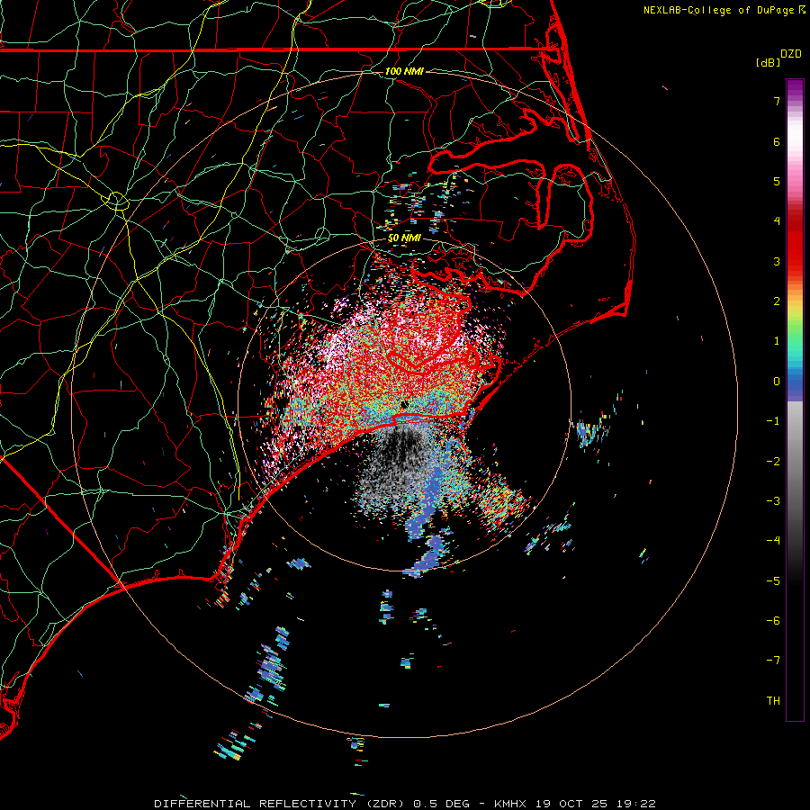Click the 19:22 timestamp
The image size is (810, 810).
[x=636, y=804]
